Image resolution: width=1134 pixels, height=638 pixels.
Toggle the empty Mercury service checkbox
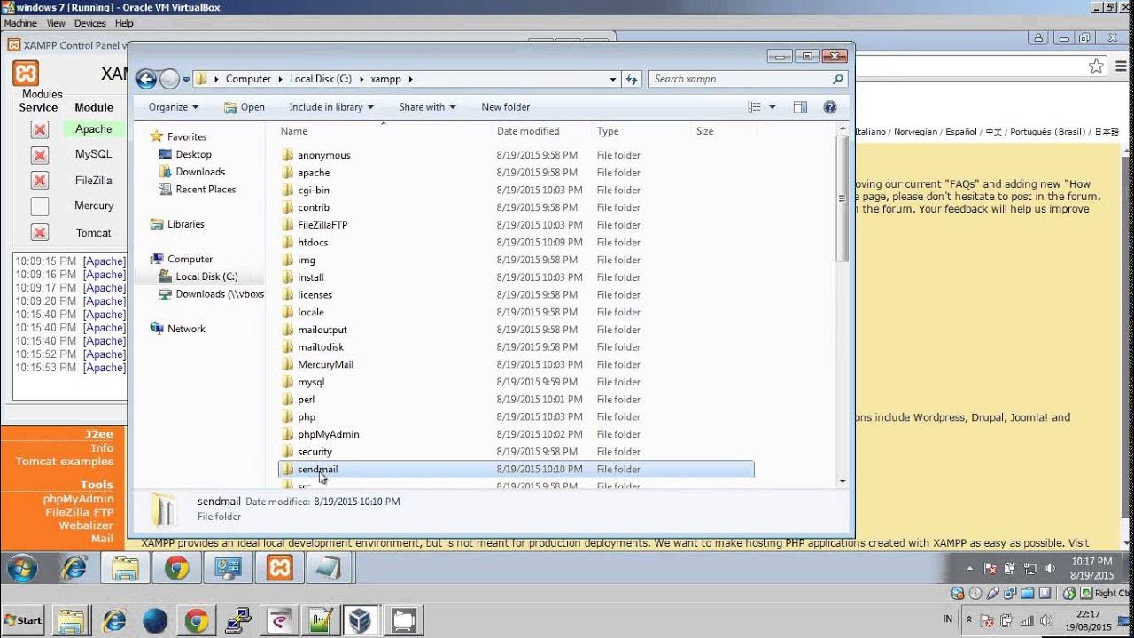39,206
